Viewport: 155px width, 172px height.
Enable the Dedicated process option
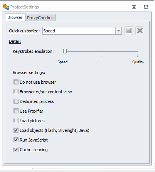[16, 101]
